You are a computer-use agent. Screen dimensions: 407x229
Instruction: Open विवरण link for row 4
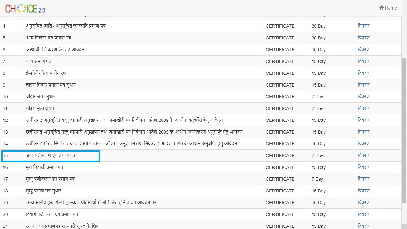(363, 26)
